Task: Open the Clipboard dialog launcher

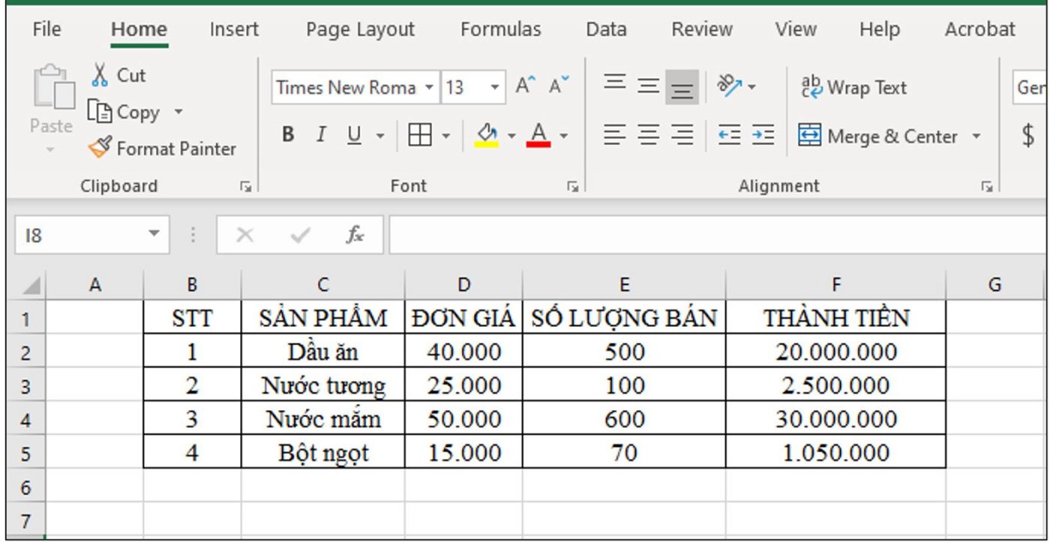Action: point(245,186)
